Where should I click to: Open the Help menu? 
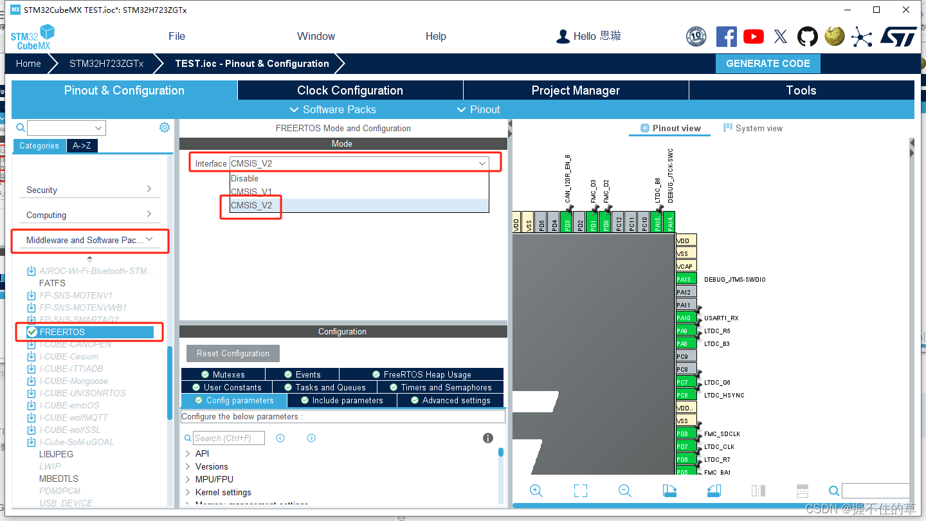[436, 36]
